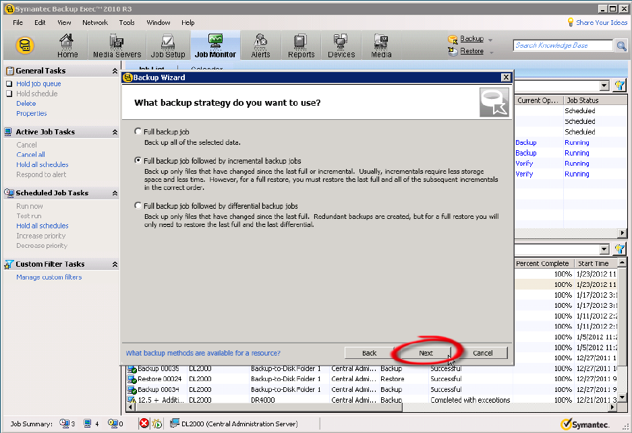The image size is (632, 433).
Task: Click the lower filter funnel icon
Action: click(619, 249)
